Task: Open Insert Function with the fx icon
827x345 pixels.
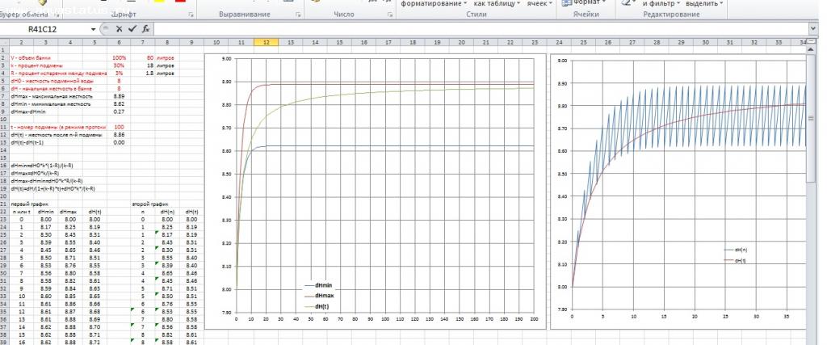Action: (146, 29)
